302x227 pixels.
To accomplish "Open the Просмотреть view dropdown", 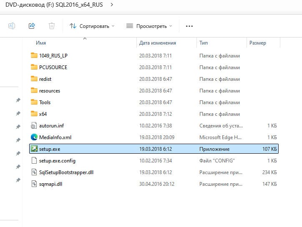I will click(x=149, y=26).
